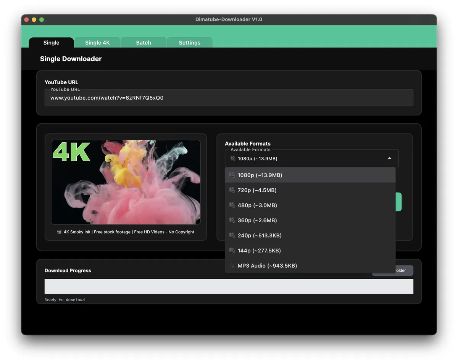
Task: Click film icon beside 144p option
Action: [x=232, y=251]
